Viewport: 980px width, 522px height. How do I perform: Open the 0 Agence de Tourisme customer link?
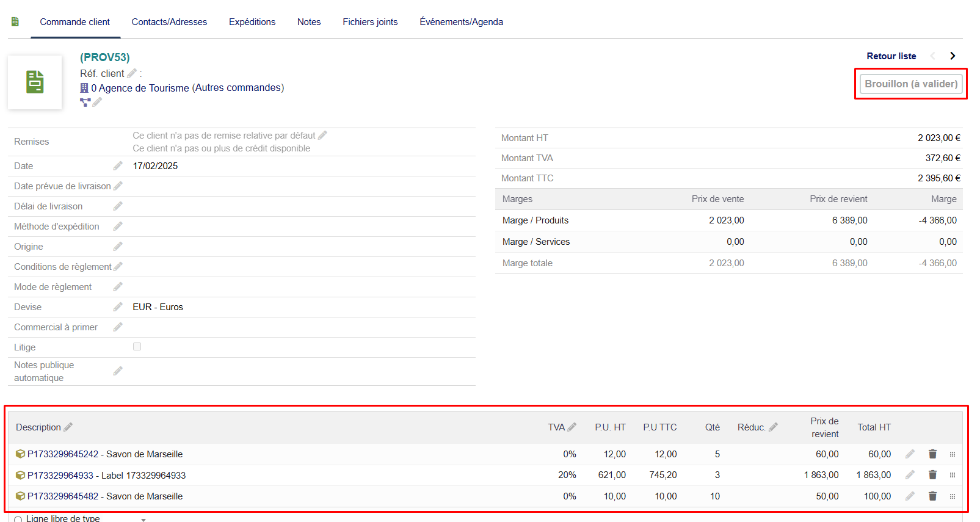[140, 88]
